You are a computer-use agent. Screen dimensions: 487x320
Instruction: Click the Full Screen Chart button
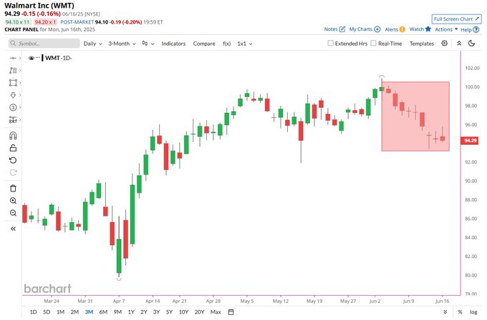point(457,19)
